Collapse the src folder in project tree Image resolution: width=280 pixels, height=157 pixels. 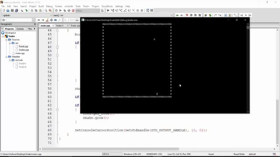[x=10, y=43]
